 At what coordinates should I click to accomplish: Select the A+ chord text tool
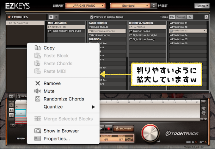[x=11, y=115]
